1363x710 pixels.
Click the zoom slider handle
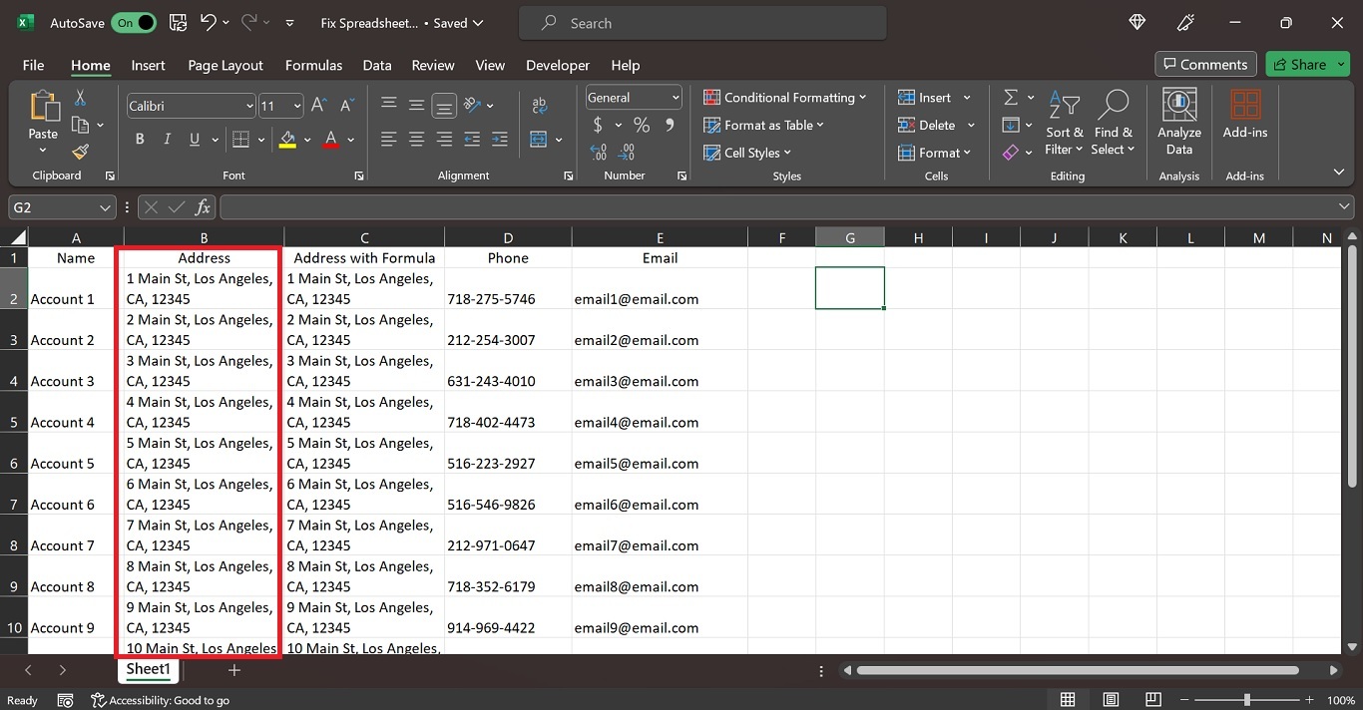coord(1246,700)
